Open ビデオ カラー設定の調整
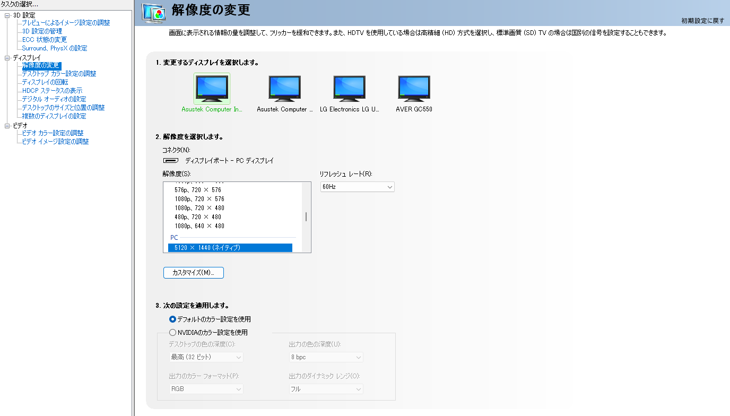730x416 pixels. tap(53, 133)
